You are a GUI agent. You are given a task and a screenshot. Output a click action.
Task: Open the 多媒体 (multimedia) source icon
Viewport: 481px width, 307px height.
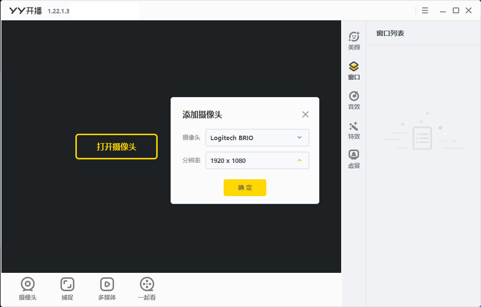(x=107, y=288)
